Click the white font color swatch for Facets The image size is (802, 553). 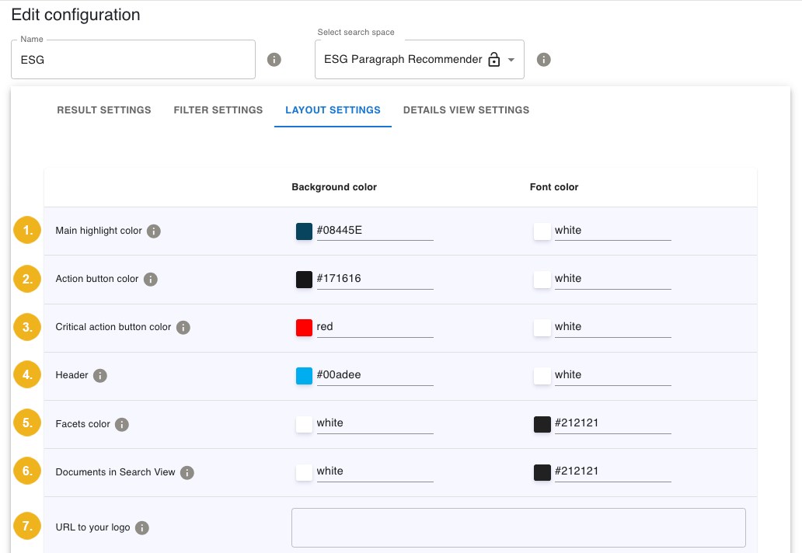(304, 424)
